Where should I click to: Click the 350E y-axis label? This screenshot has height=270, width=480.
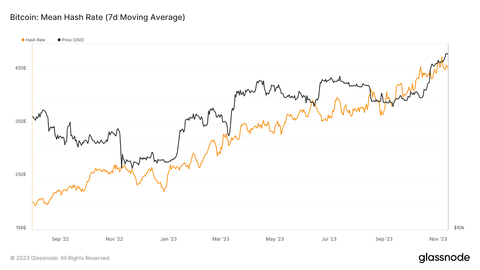[21, 121]
